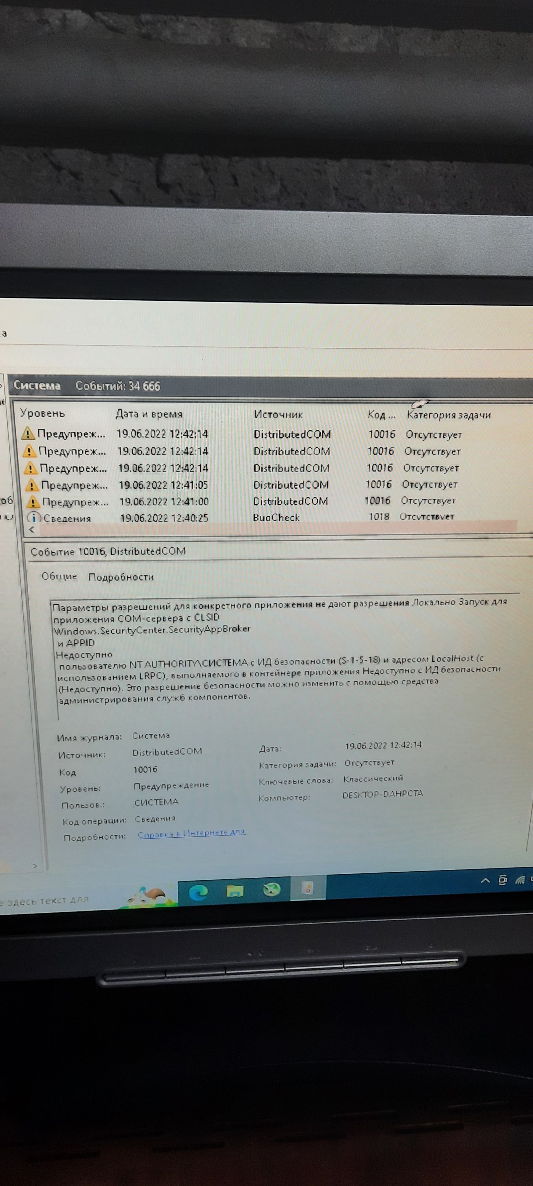The width and height of the screenshot is (533, 1186).
Task: Click the event list's left scroll arrow
Action: 32,530
